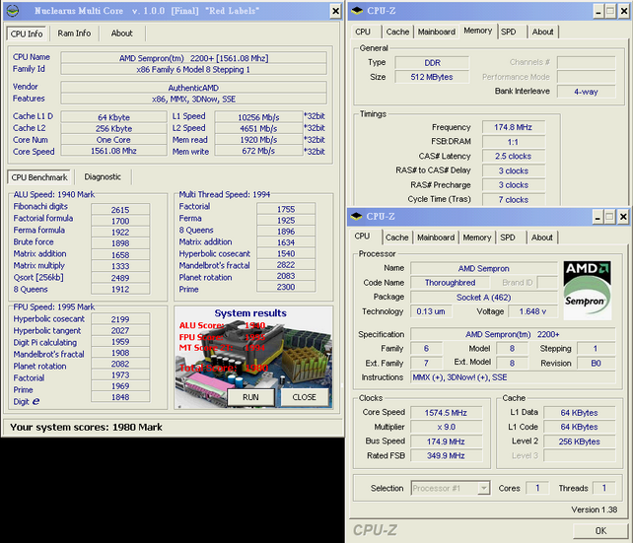Click Bank Interleave 4-way value

pos(587,92)
